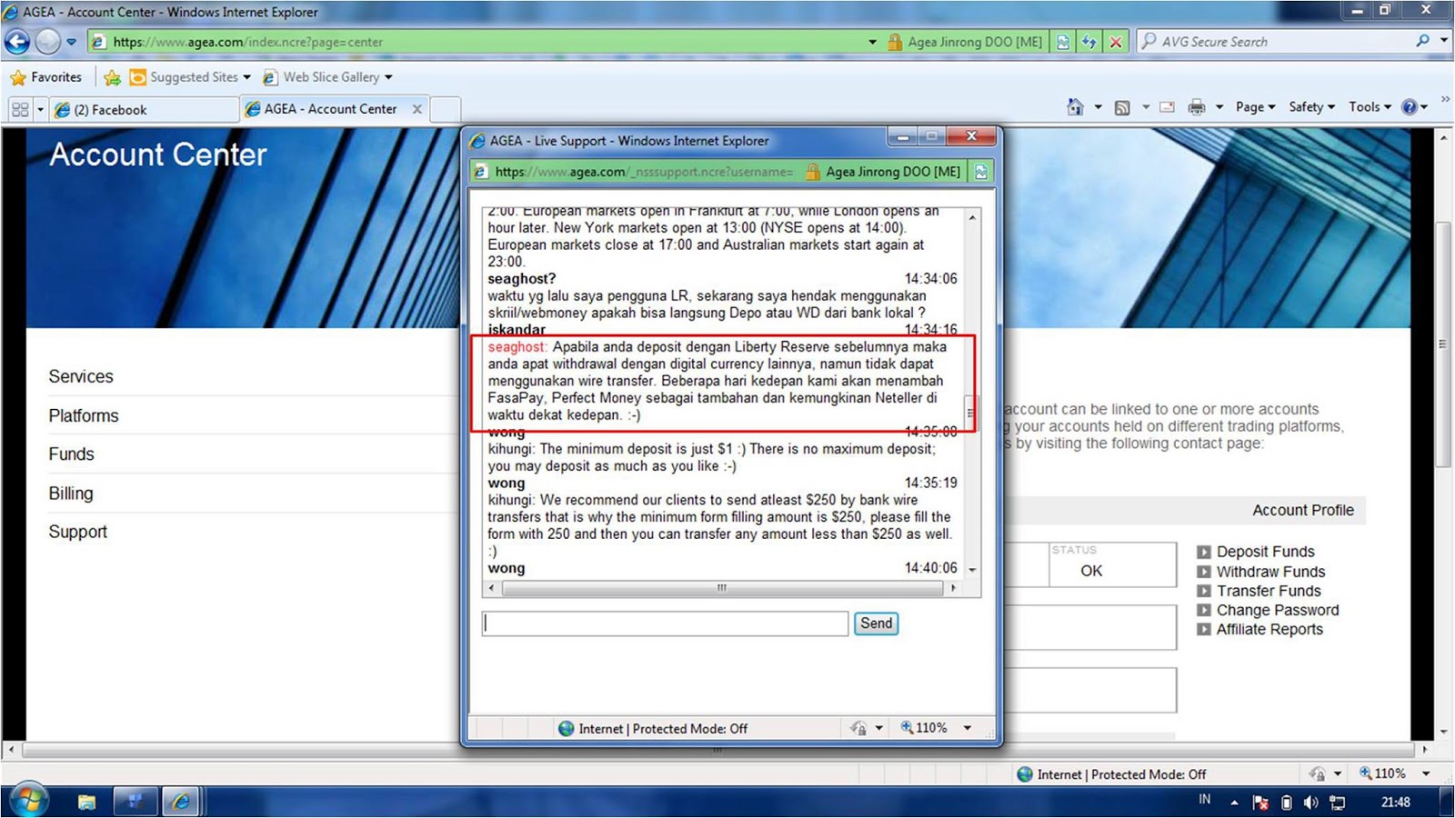Click the search magnifier icon in AVG search box
The image size is (1455, 818).
1423,41
